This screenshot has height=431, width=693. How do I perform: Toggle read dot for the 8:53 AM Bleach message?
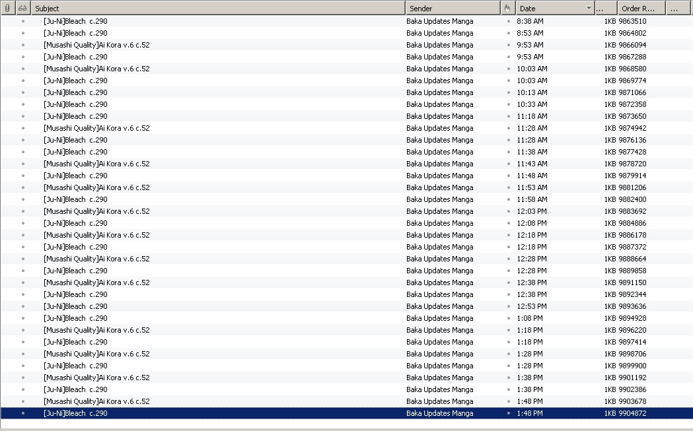click(23, 33)
